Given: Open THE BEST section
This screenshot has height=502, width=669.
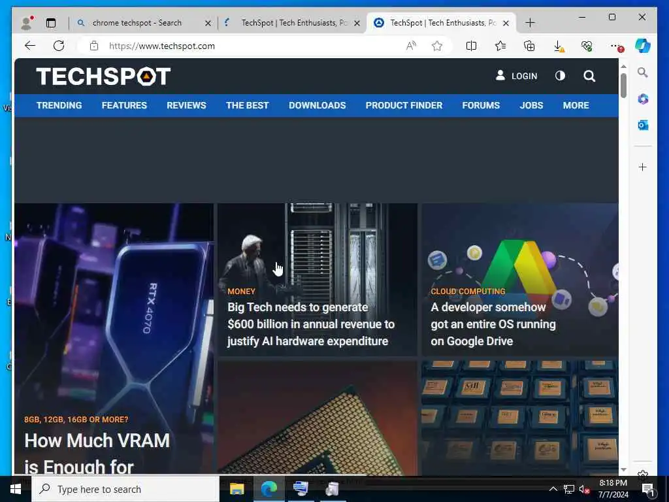Looking at the screenshot, I should tap(248, 105).
